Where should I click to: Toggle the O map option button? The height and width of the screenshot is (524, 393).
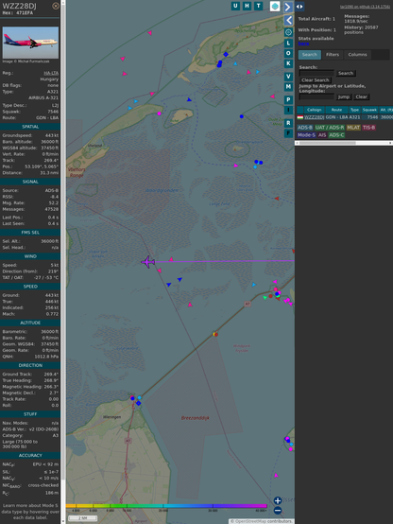288,53
